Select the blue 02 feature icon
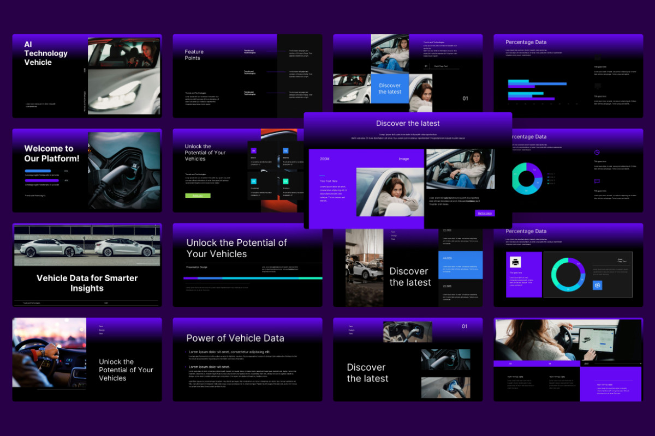 (x=285, y=150)
